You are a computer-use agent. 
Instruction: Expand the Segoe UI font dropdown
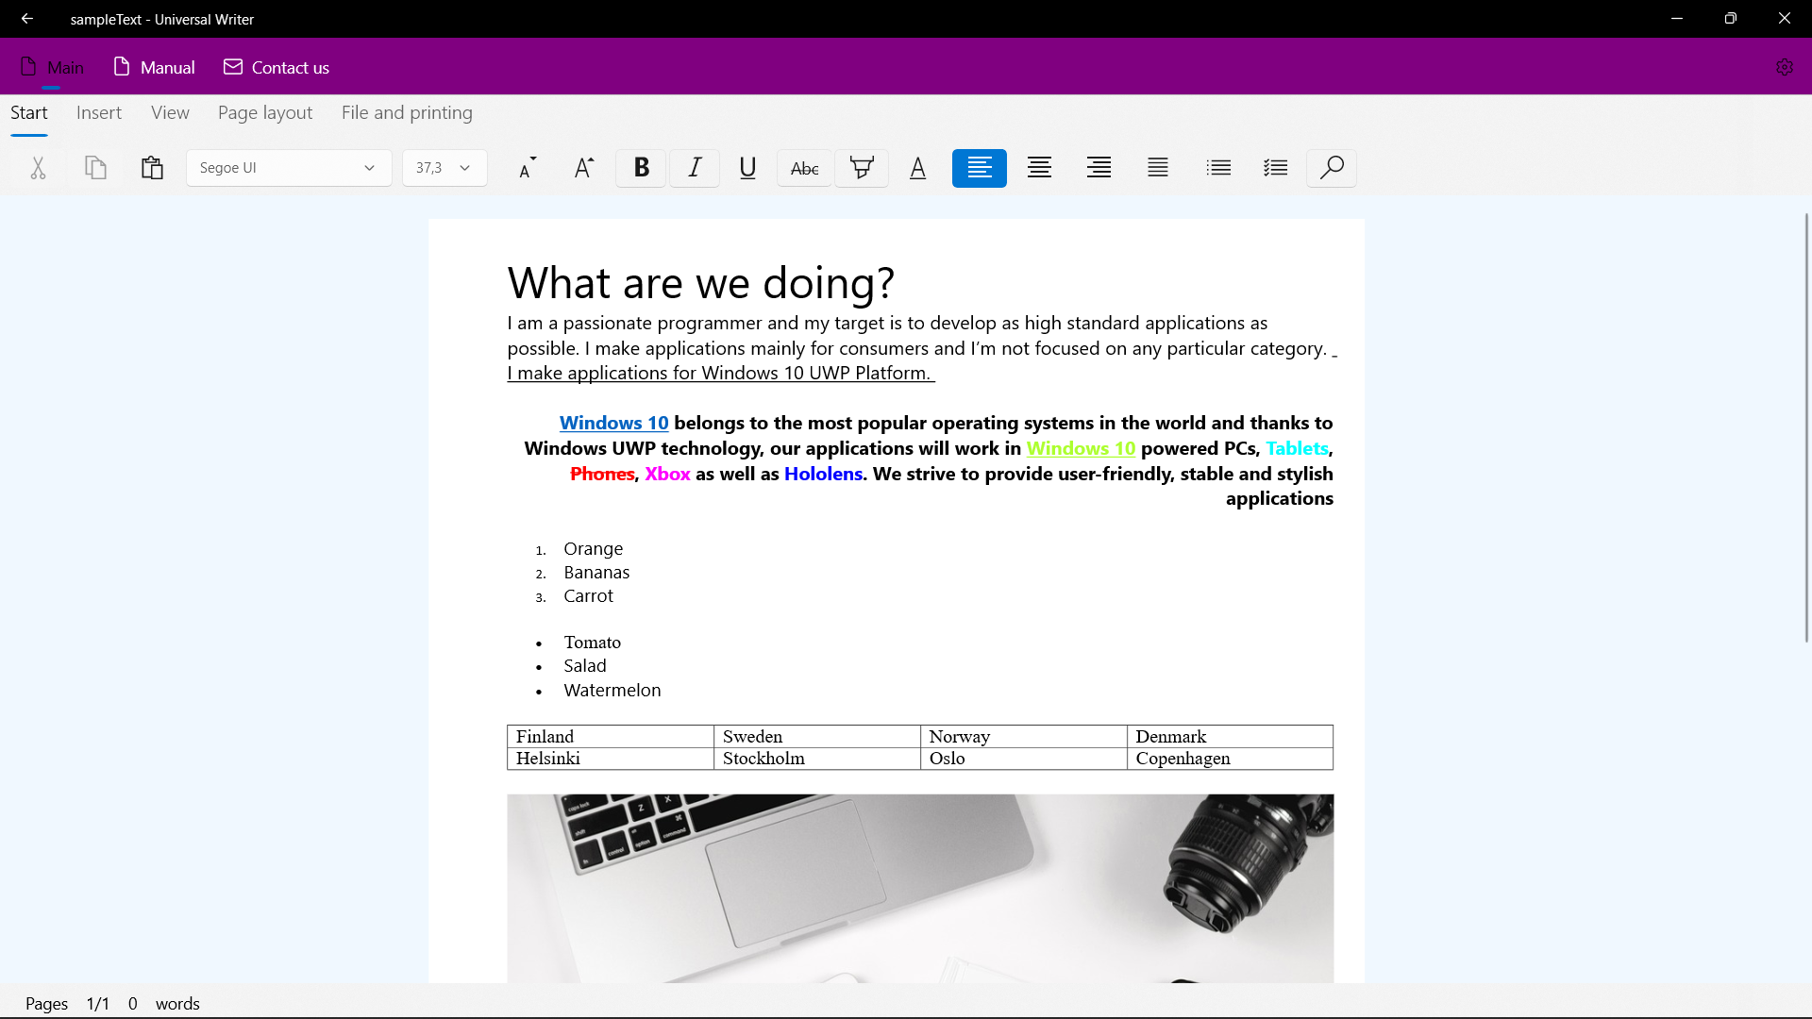288,168
